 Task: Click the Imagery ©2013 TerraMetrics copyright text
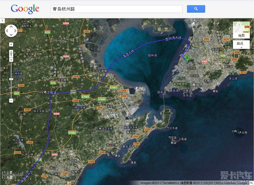coord(160,183)
